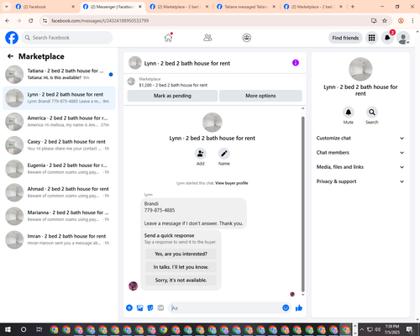Send 'In talks. I'll let you know.' response
420x336 pixels.
181,267
